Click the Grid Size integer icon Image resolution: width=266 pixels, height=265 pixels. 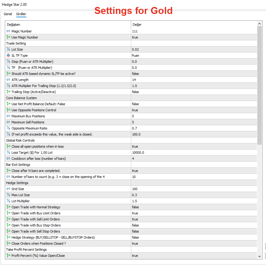click(x=8, y=189)
